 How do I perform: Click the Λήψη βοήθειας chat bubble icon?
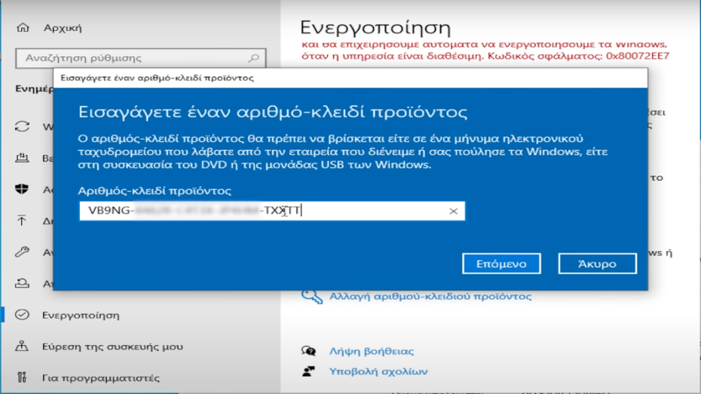[308, 351]
